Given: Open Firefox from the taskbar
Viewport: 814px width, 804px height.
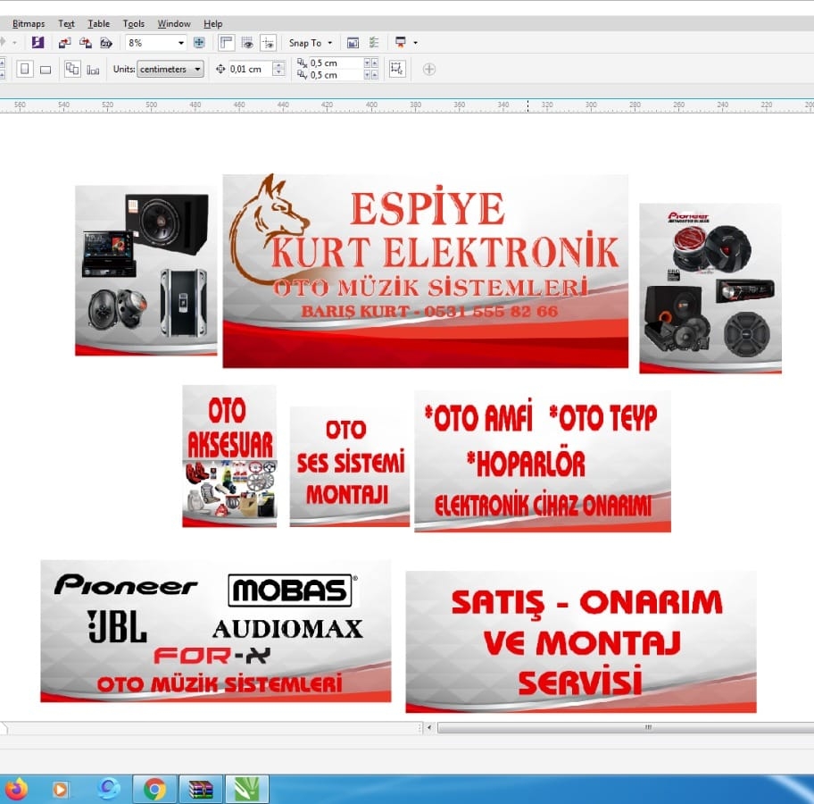Looking at the screenshot, I should (x=16, y=790).
